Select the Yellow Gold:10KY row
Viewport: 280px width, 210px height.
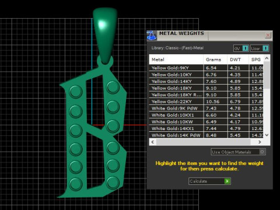coord(206,75)
